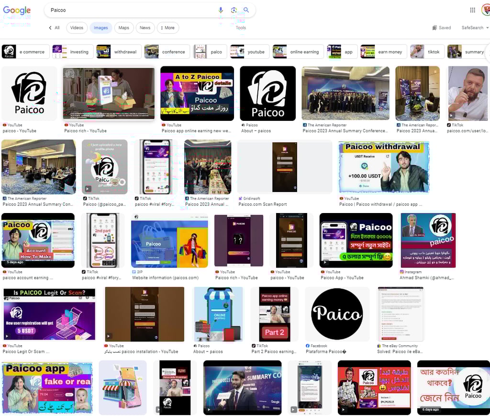Open the More filters menu
490x416 pixels.
pyautogui.click(x=167, y=28)
